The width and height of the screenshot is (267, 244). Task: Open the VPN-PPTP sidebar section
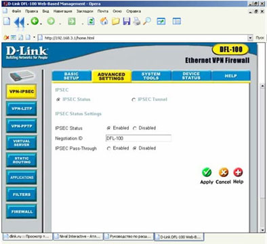[x=22, y=126]
